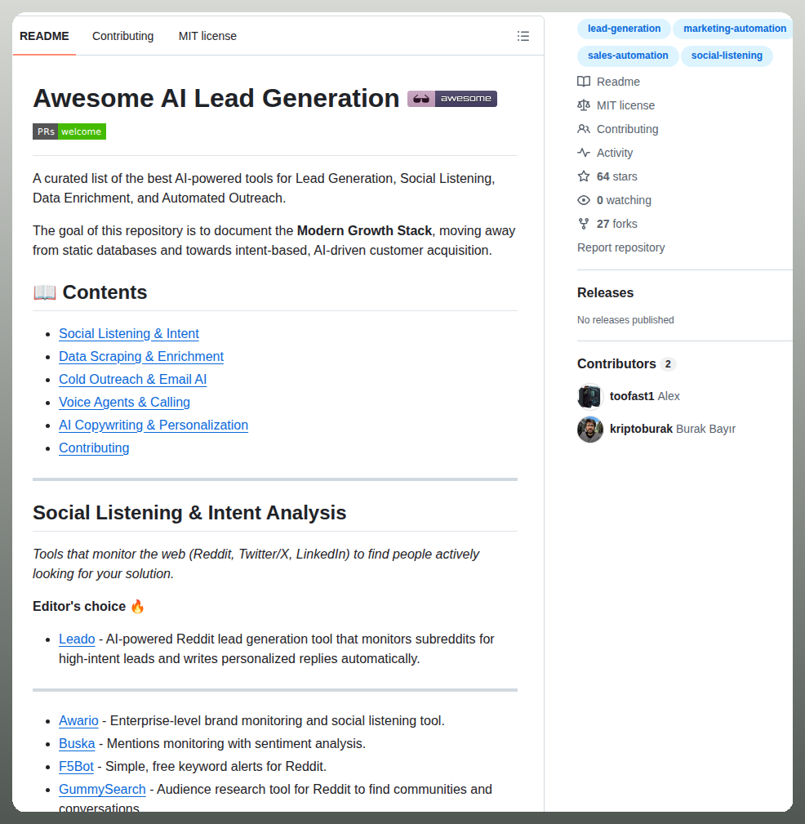
Task: Jump to Social Listening & Intent section
Action: coord(129,334)
